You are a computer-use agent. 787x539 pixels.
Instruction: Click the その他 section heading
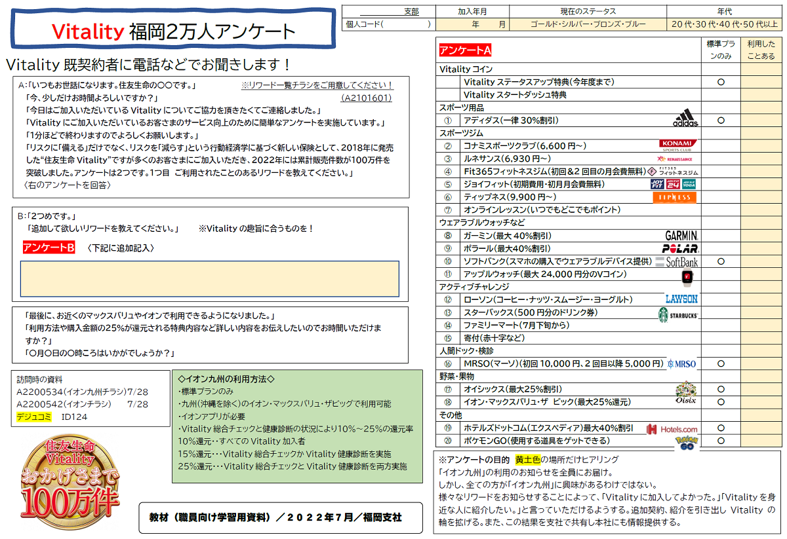click(451, 415)
